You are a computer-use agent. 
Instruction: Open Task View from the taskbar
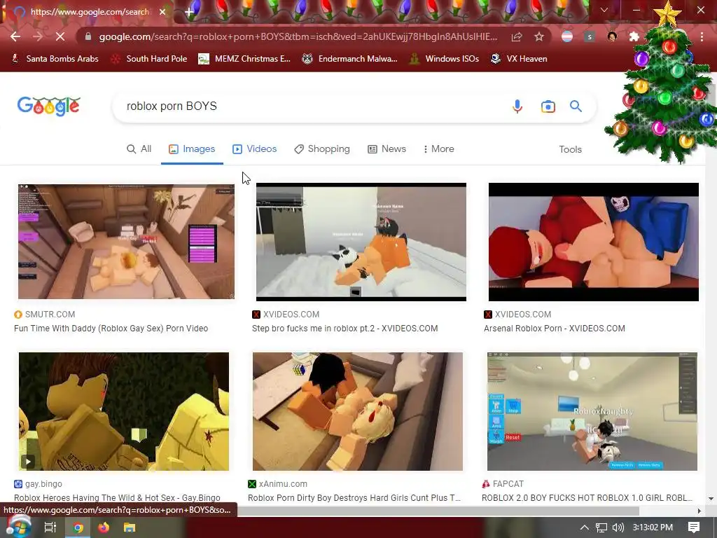[50, 527]
